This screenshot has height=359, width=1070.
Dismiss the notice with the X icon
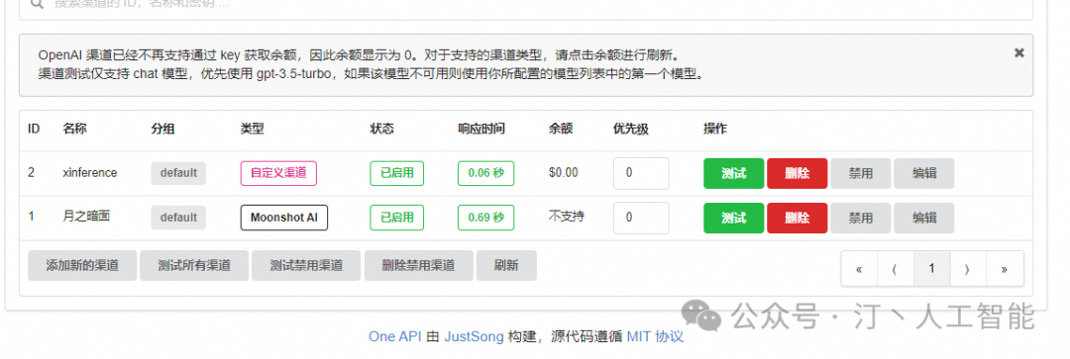point(1018,52)
